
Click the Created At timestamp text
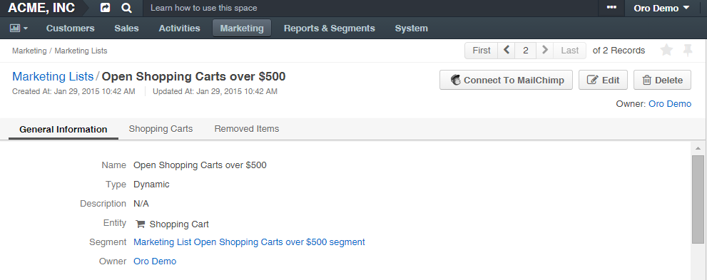(x=73, y=91)
